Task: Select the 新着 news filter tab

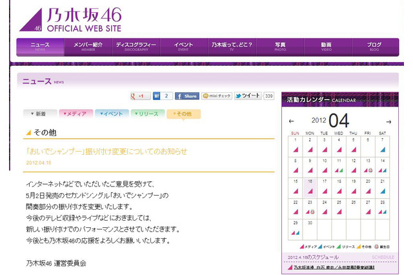Action: pyautogui.click(x=40, y=114)
